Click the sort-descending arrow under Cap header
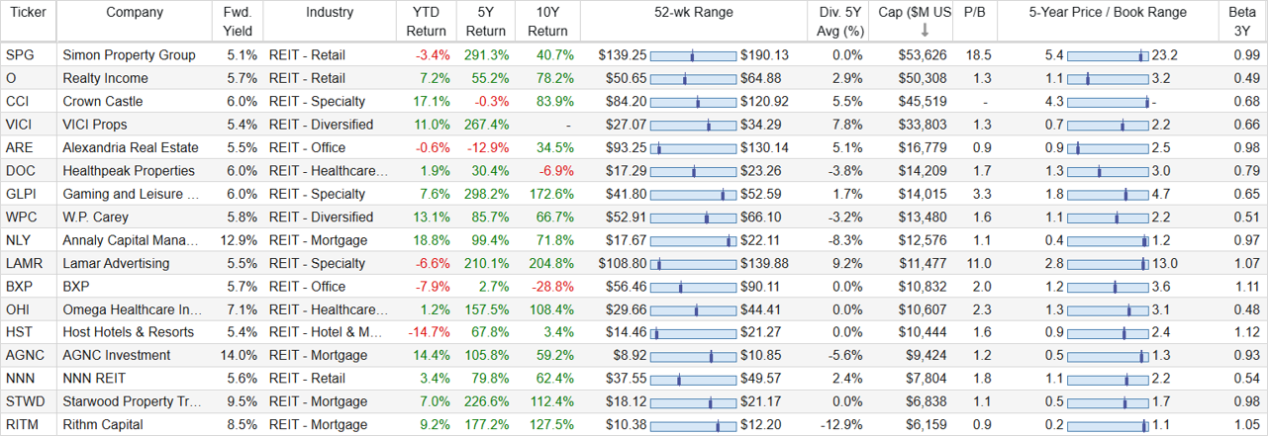This screenshot has height=436, width=1268. (925, 31)
